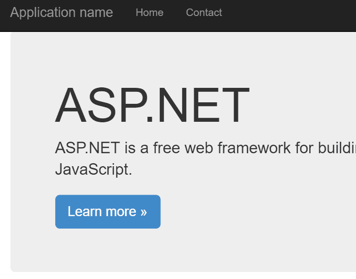Viewport: 356px width, 279px height.
Task: Select the large ASP.NET heading
Action: [x=152, y=105]
